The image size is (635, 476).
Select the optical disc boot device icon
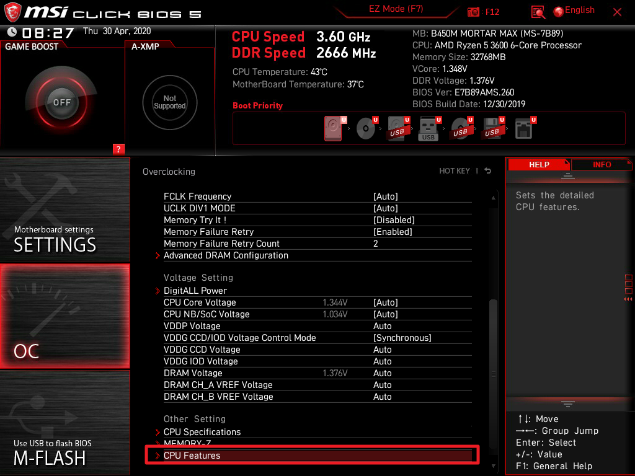point(366,128)
